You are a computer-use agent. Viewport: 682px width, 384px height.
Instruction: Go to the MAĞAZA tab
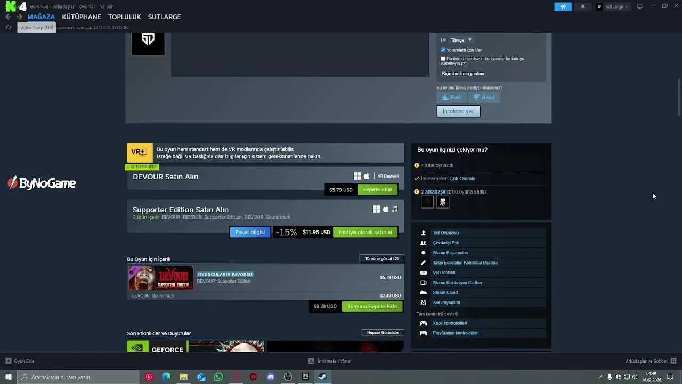click(41, 17)
